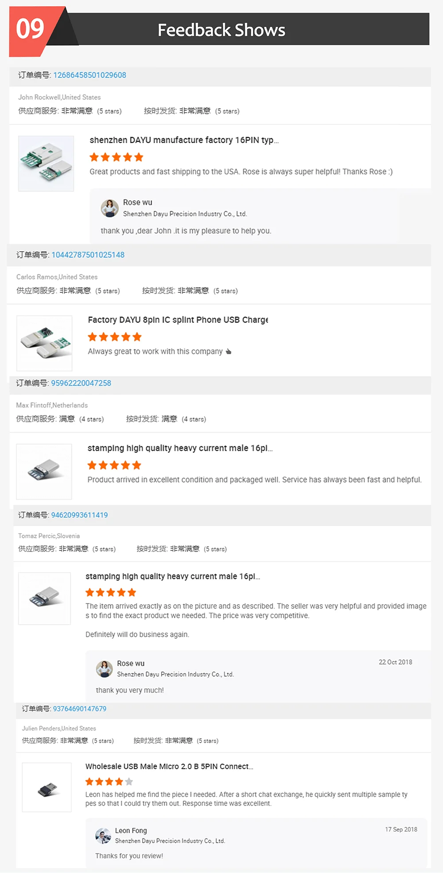Viewport: 443px width, 873px height.
Task: Click Leon Fong's avatar icon
Action: coord(103,836)
